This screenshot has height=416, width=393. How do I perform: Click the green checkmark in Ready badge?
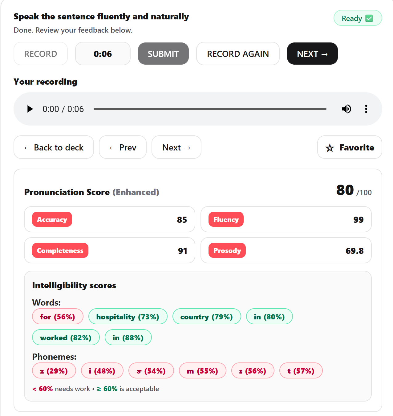pyautogui.click(x=369, y=18)
